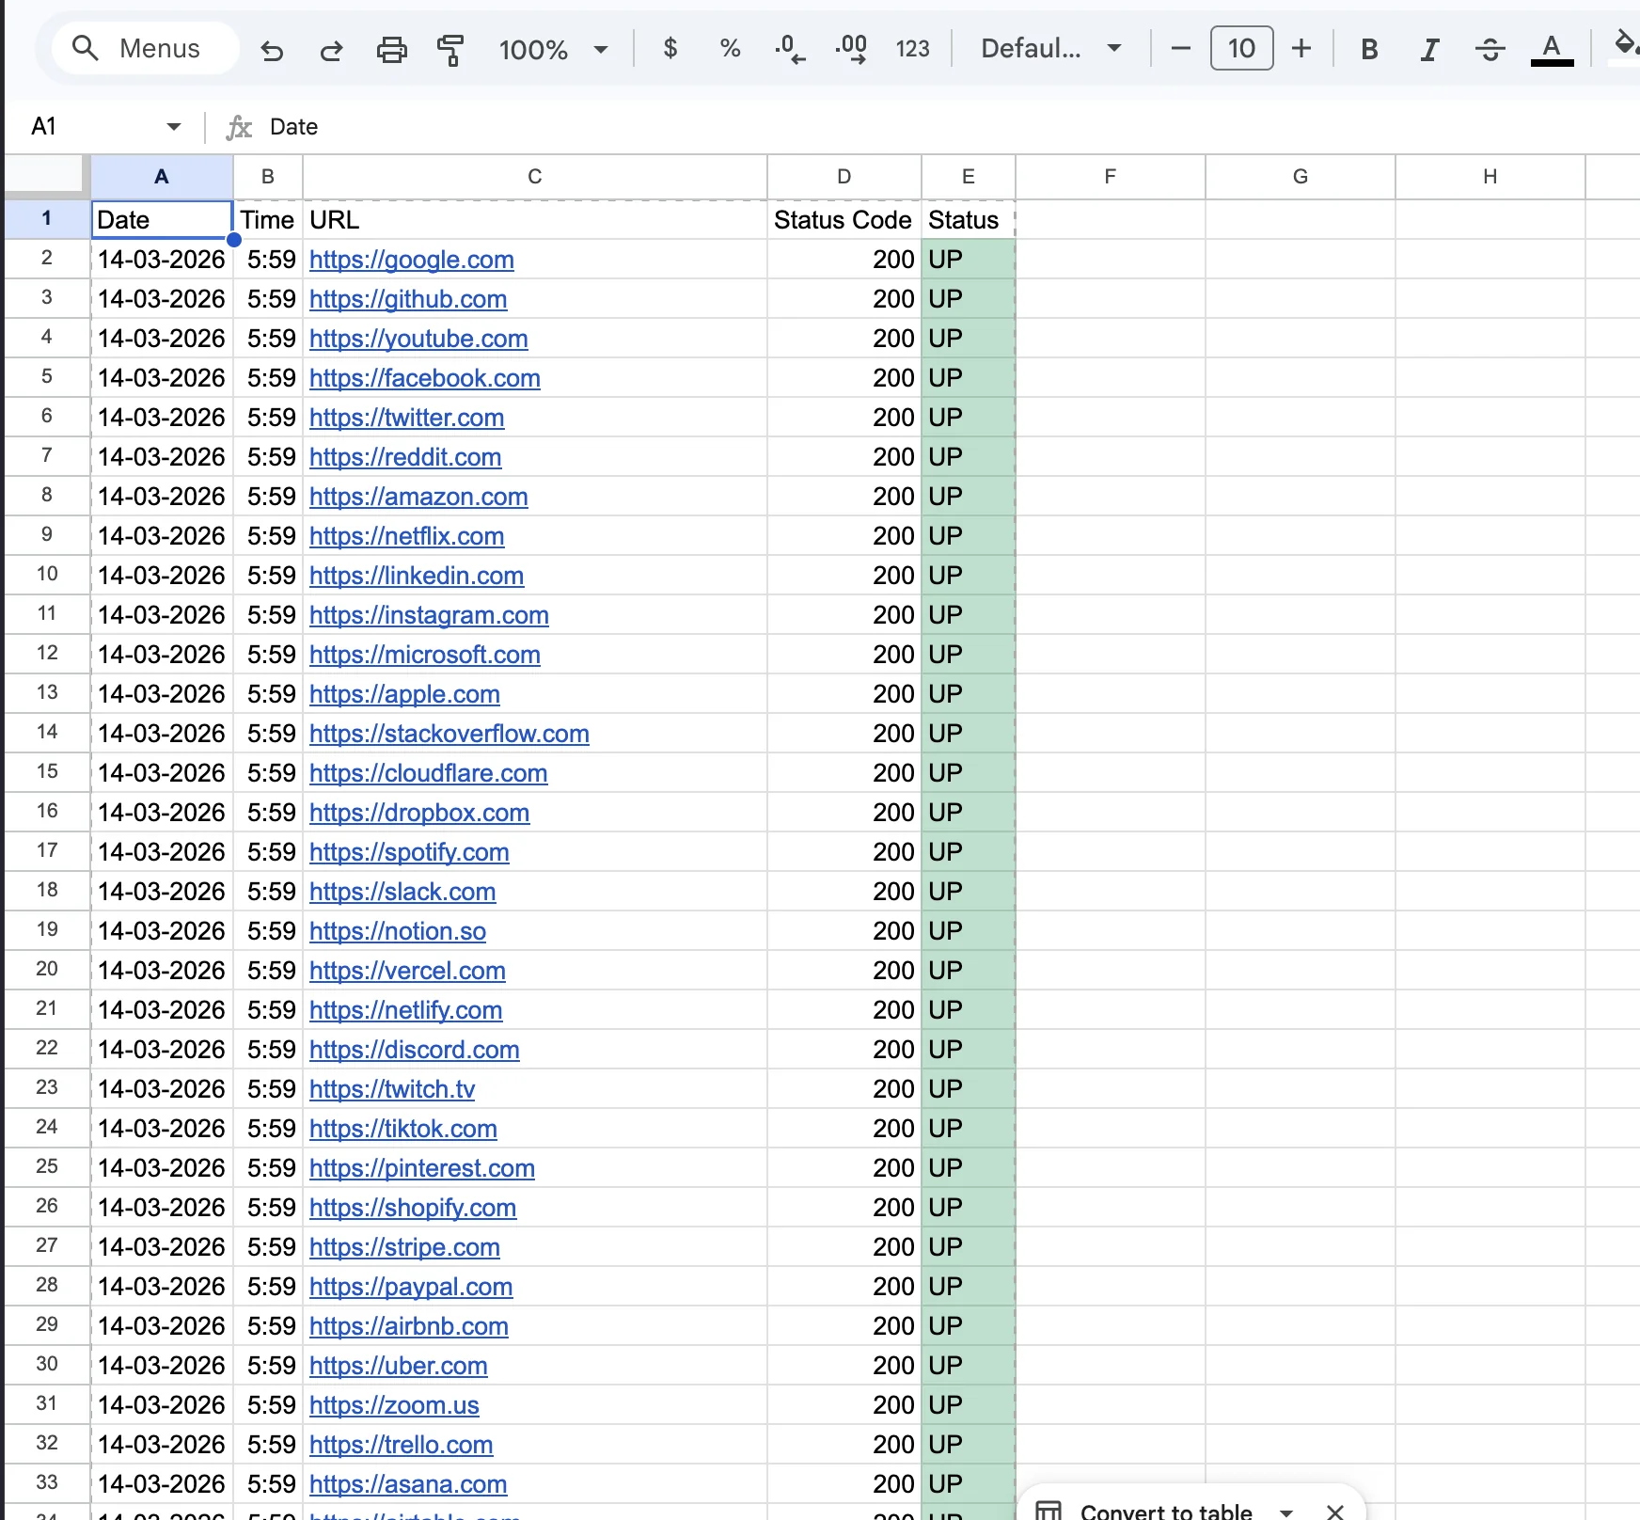Viewport: 1640px width, 1520px height.
Task: Toggle strikethrough on selection
Action: (1490, 48)
